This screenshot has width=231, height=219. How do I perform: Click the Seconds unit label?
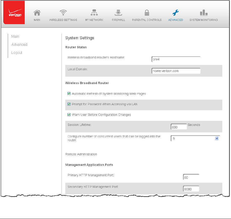point(194,125)
